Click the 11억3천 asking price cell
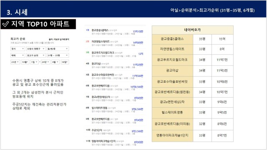The image size is (267, 150). [222, 71]
